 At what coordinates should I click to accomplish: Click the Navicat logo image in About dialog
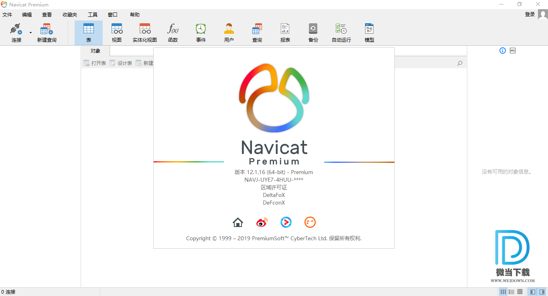274,98
